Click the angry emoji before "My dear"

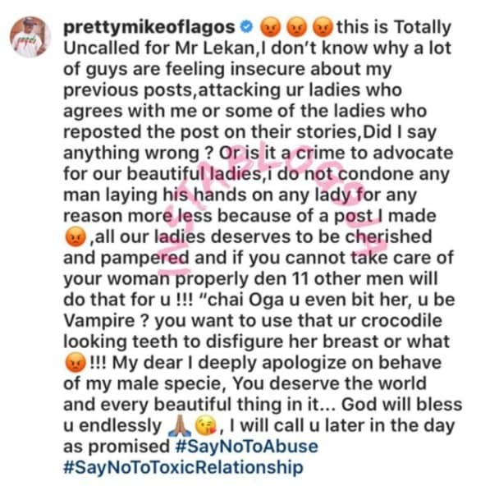point(79,383)
